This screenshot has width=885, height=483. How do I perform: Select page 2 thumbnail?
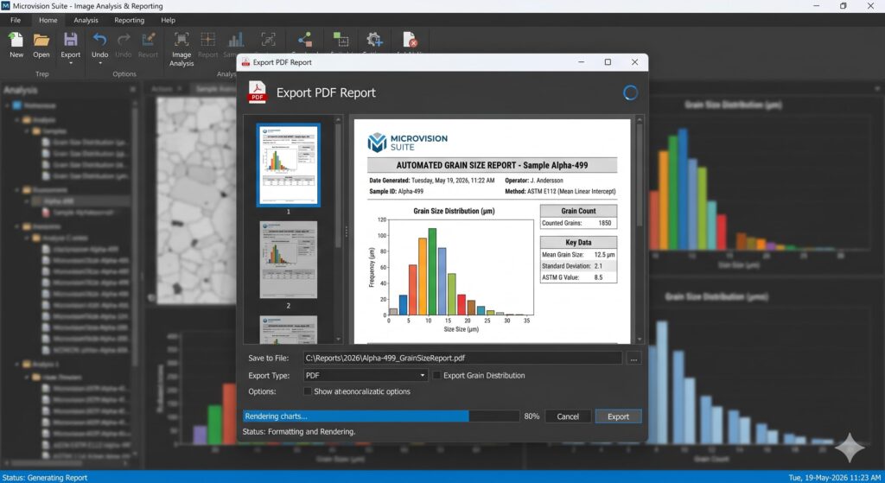[289, 259]
